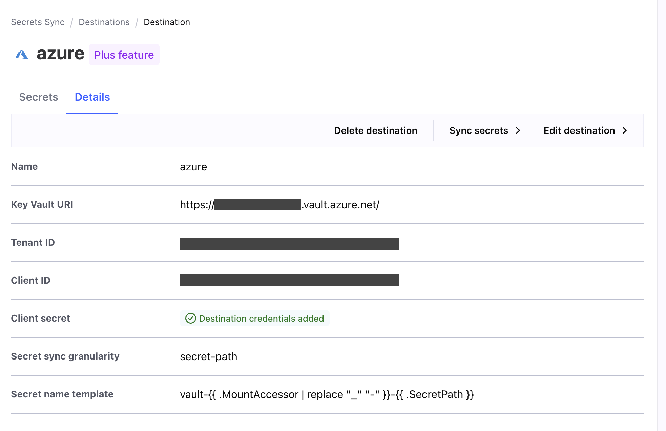Image resolution: width=666 pixels, height=431 pixels.
Task: Click the Secret sync granularity label
Action: (65, 356)
